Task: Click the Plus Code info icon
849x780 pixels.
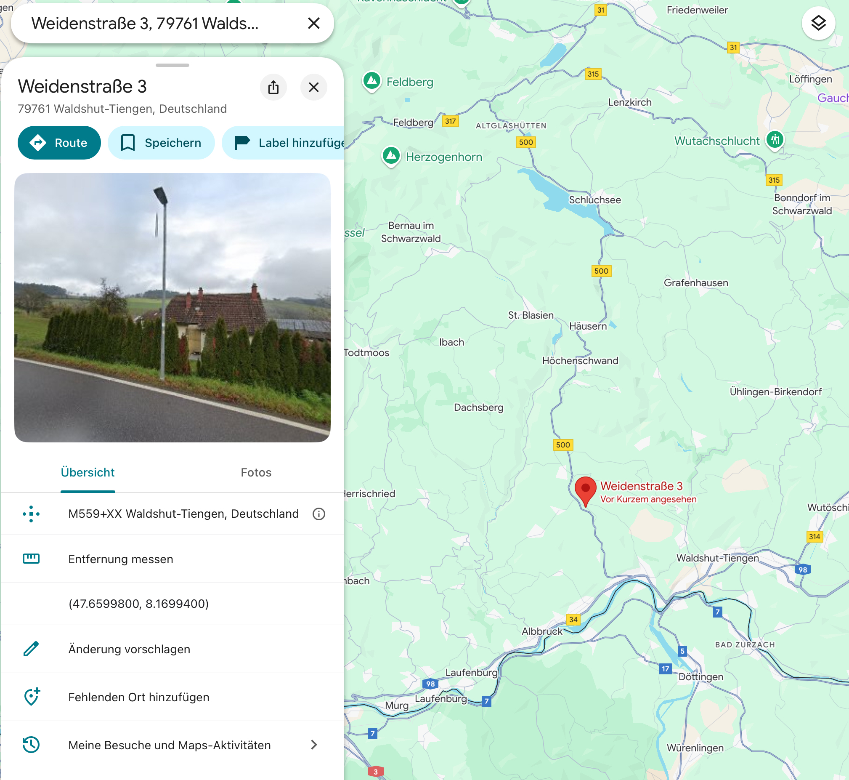Action: 319,514
